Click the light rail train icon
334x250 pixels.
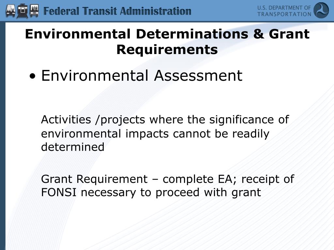(x=23, y=11)
